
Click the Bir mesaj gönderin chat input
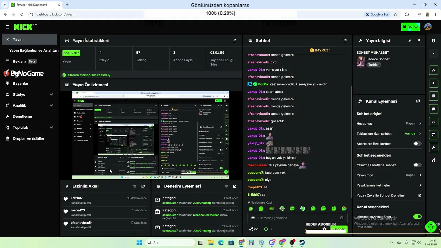297,218
